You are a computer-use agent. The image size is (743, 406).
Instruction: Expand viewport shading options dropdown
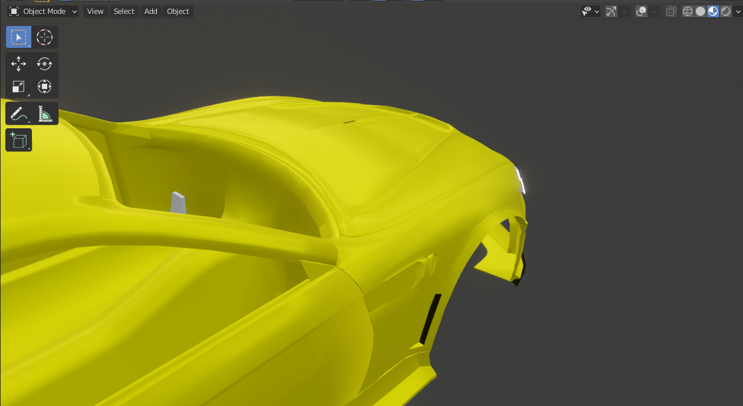pos(737,11)
